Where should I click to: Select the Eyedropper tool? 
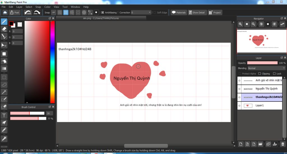(4, 139)
